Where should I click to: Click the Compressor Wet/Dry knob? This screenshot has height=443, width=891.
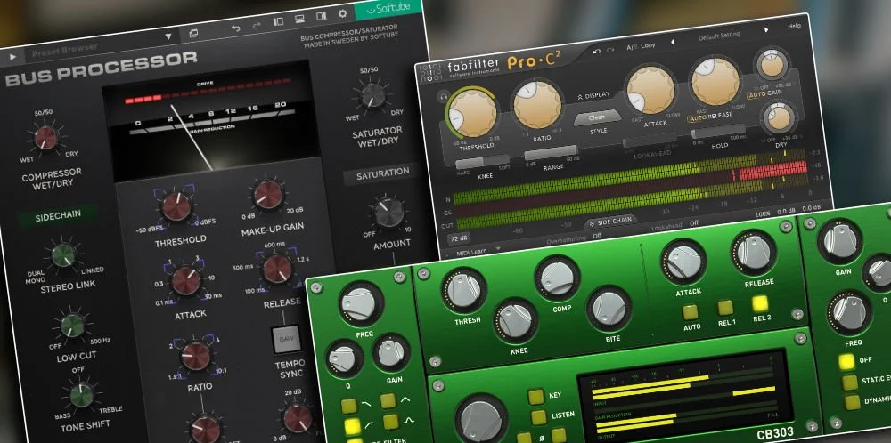pyautogui.click(x=46, y=138)
